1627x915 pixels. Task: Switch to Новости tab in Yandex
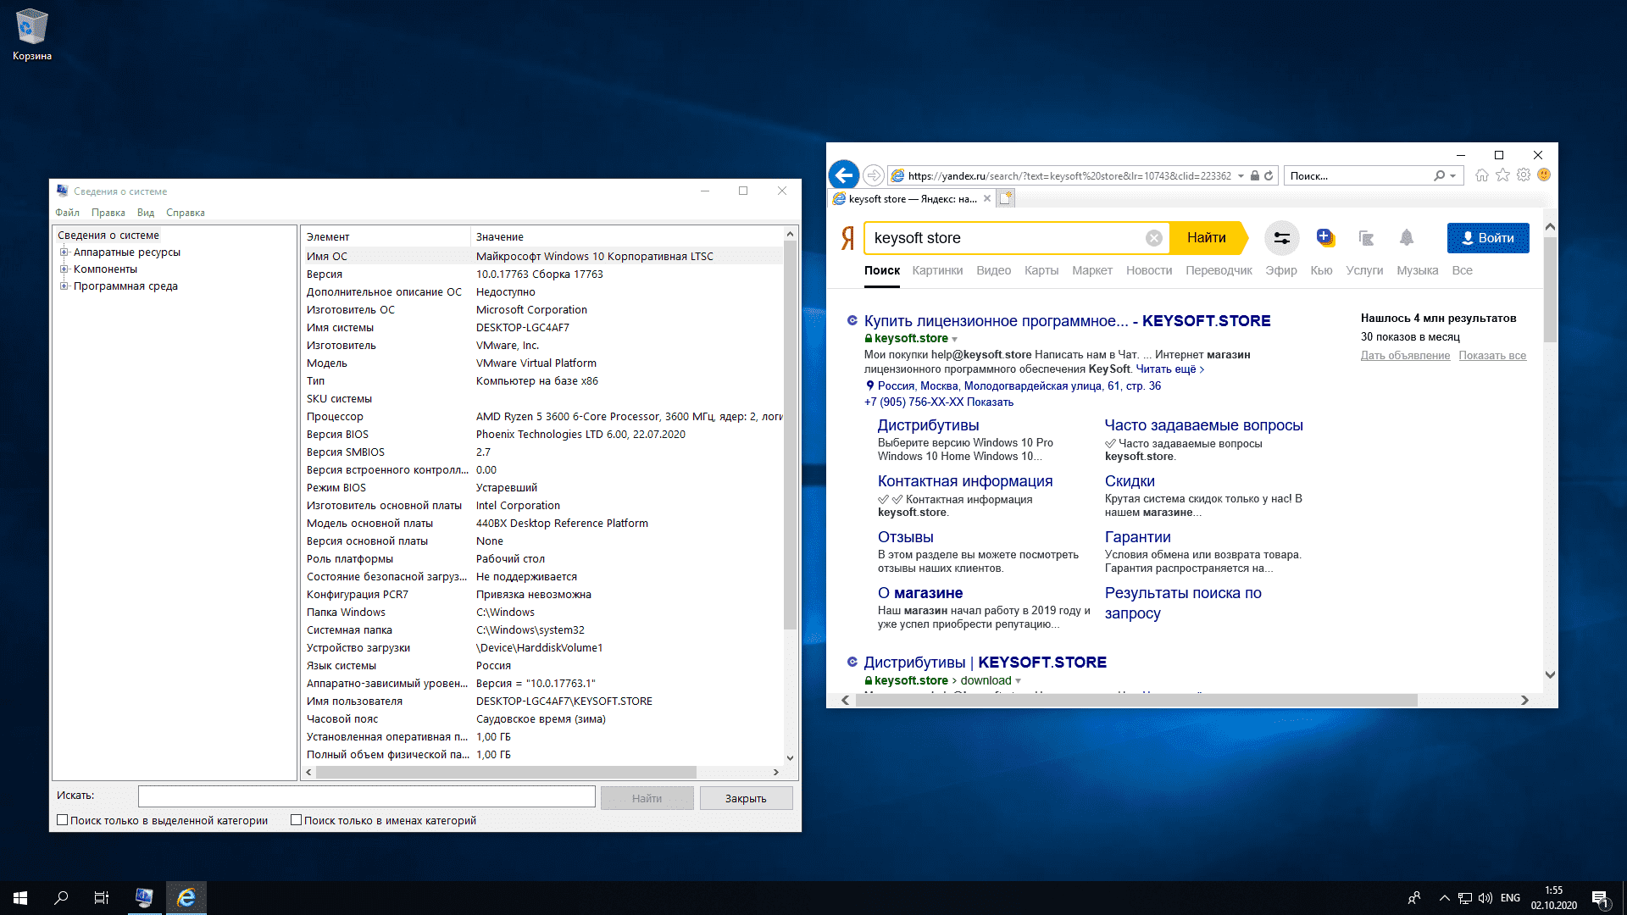[x=1149, y=270]
